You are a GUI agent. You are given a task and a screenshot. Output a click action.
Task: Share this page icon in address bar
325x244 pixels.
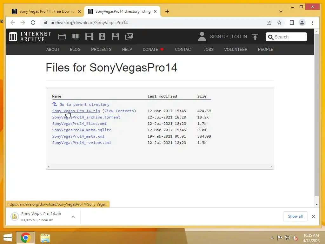point(269,23)
